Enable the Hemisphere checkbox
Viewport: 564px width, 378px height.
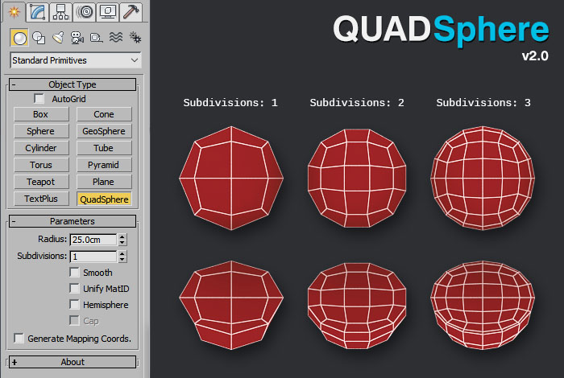(x=75, y=305)
